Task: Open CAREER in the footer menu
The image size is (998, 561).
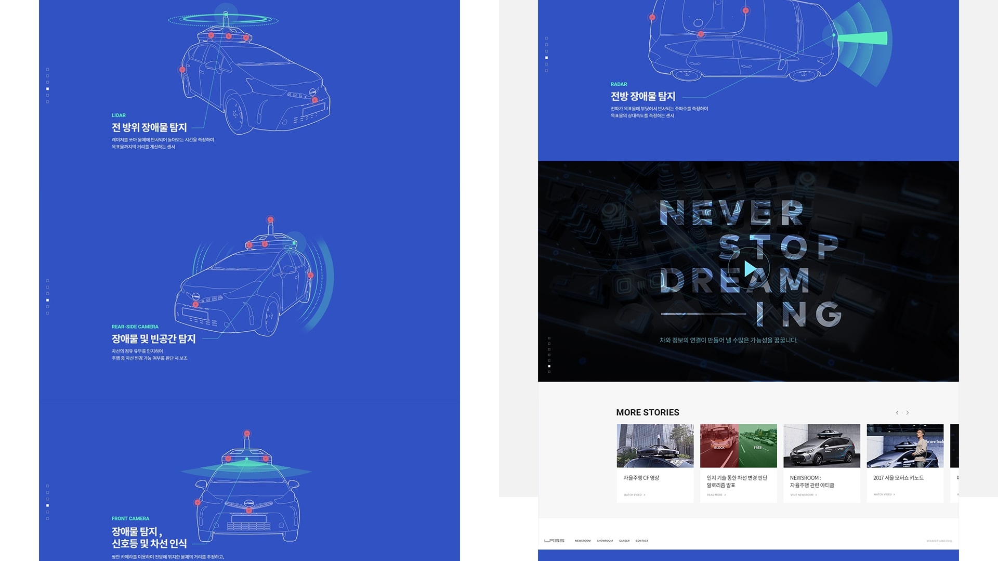Action: (x=624, y=541)
